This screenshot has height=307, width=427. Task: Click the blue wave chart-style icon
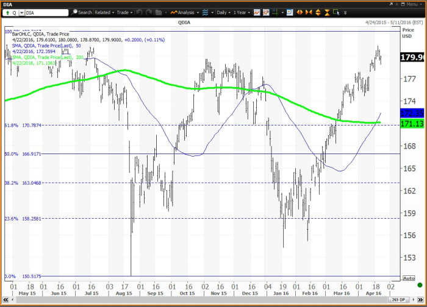coord(205,13)
